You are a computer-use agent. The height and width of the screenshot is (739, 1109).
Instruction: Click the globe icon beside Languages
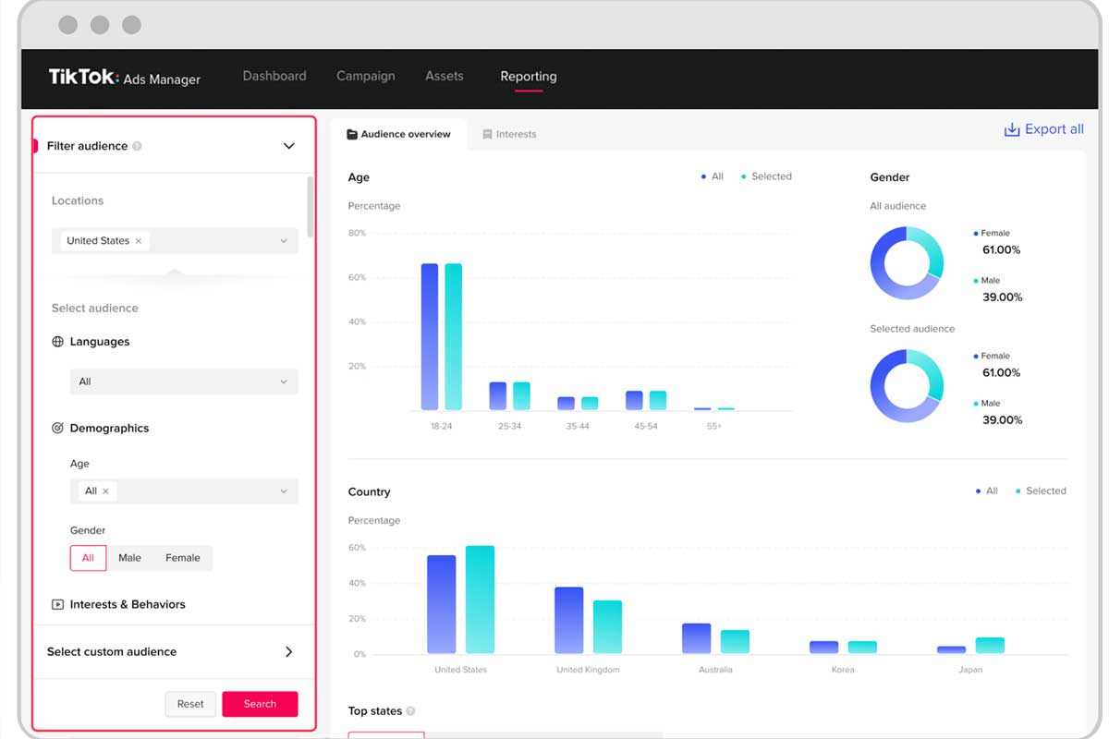click(x=57, y=342)
